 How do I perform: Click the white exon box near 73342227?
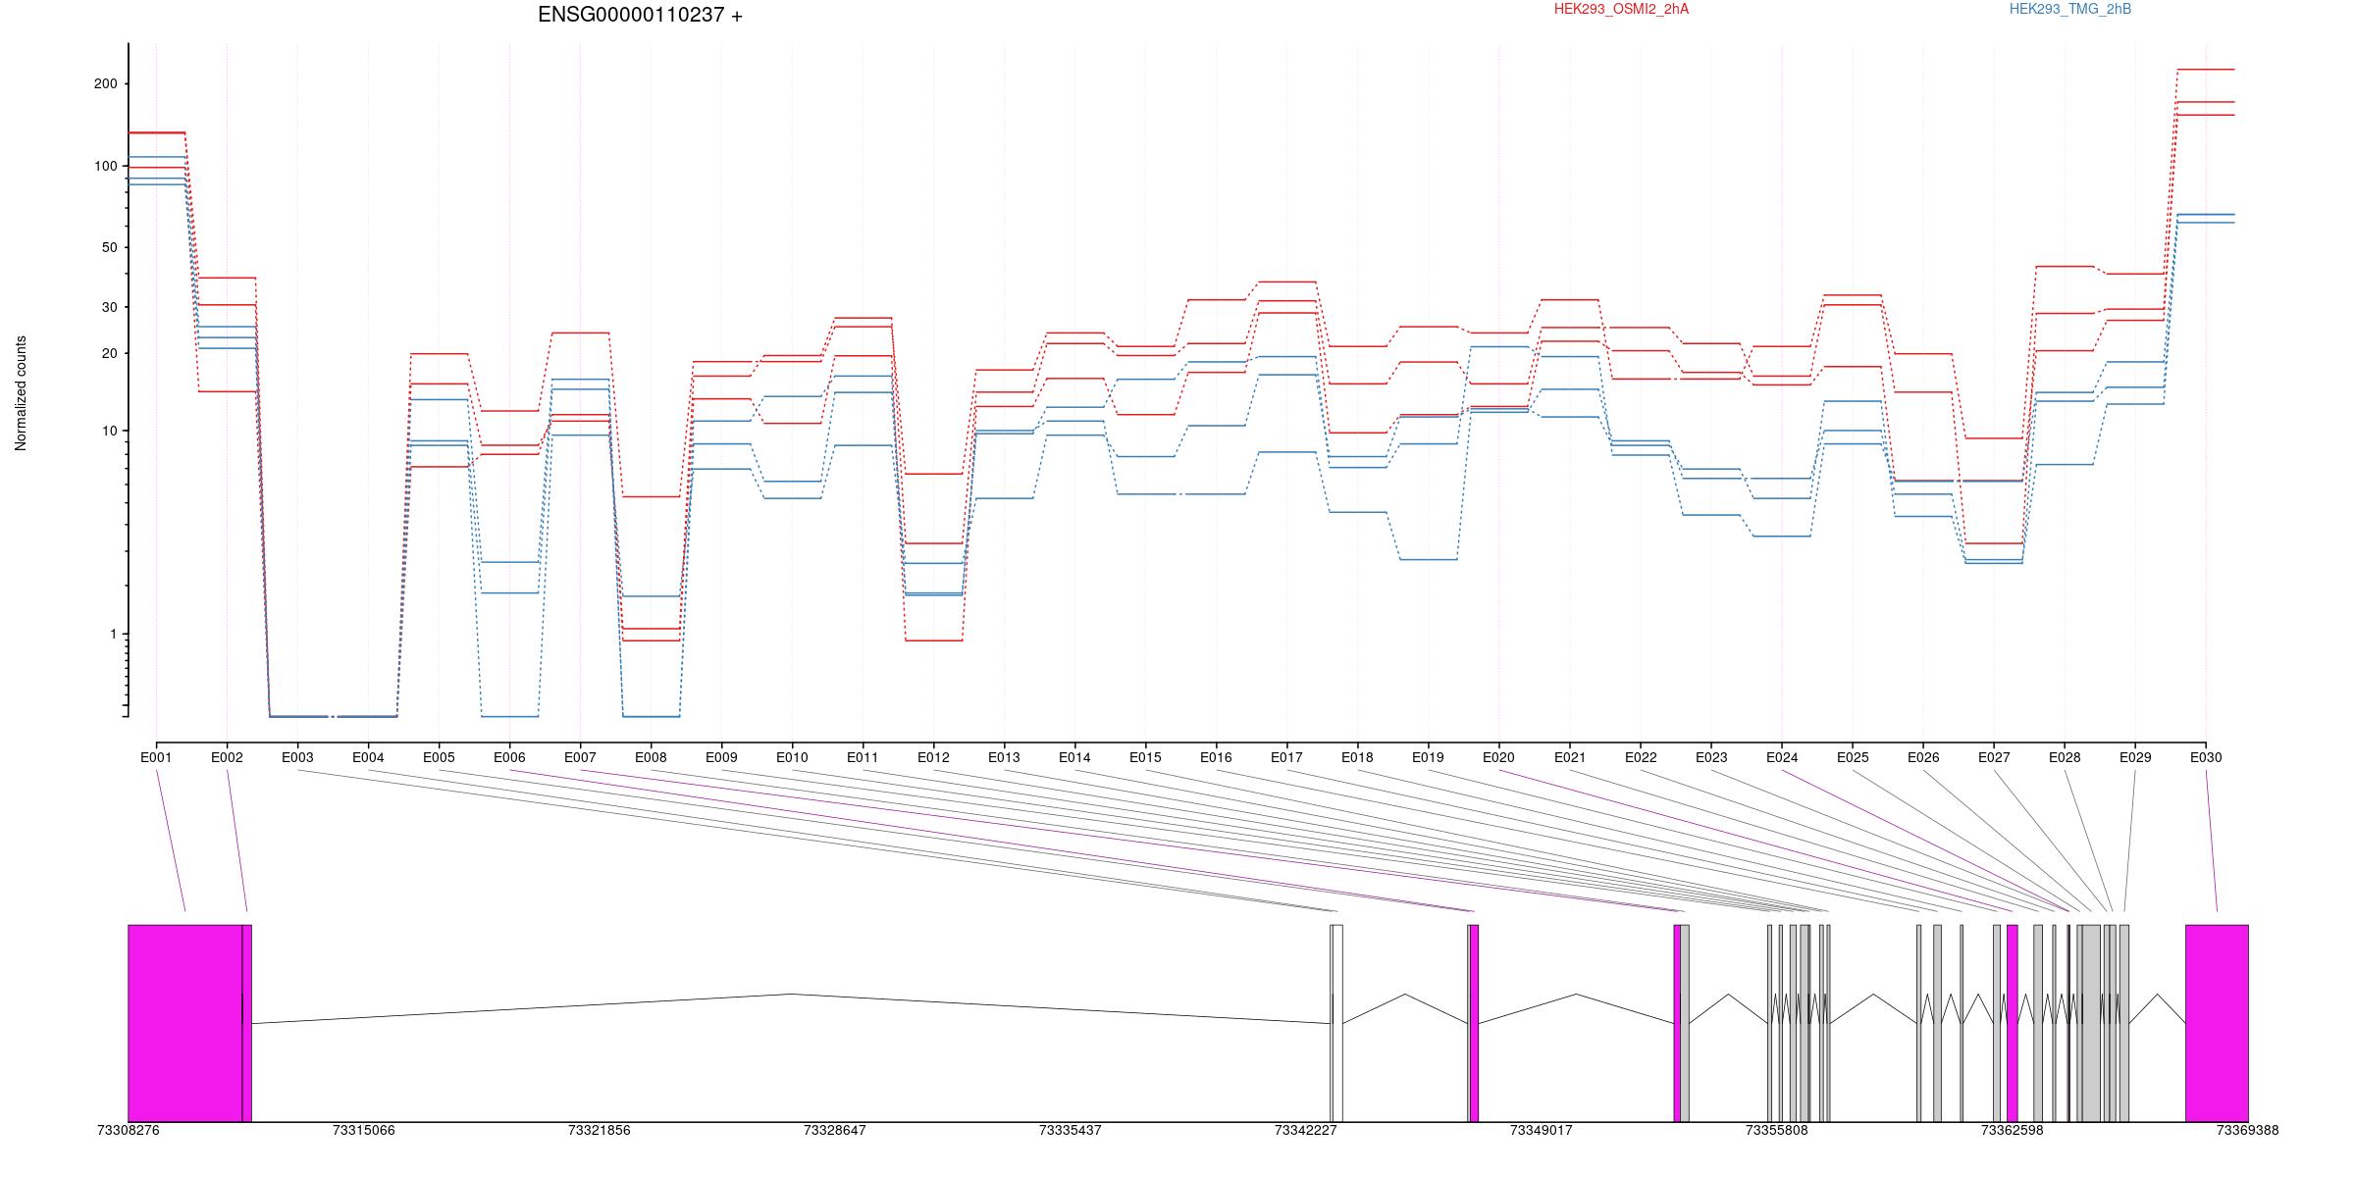pyautogui.click(x=1337, y=1023)
